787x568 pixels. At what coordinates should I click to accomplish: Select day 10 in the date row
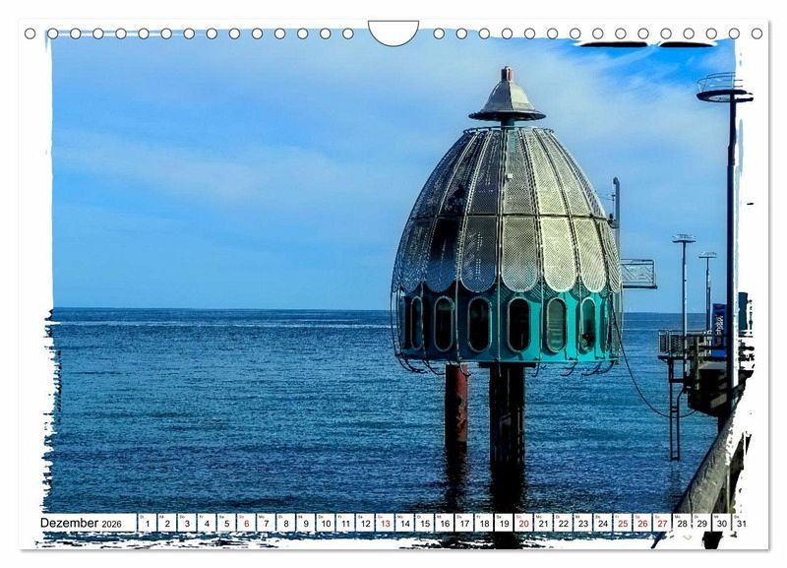(325, 524)
